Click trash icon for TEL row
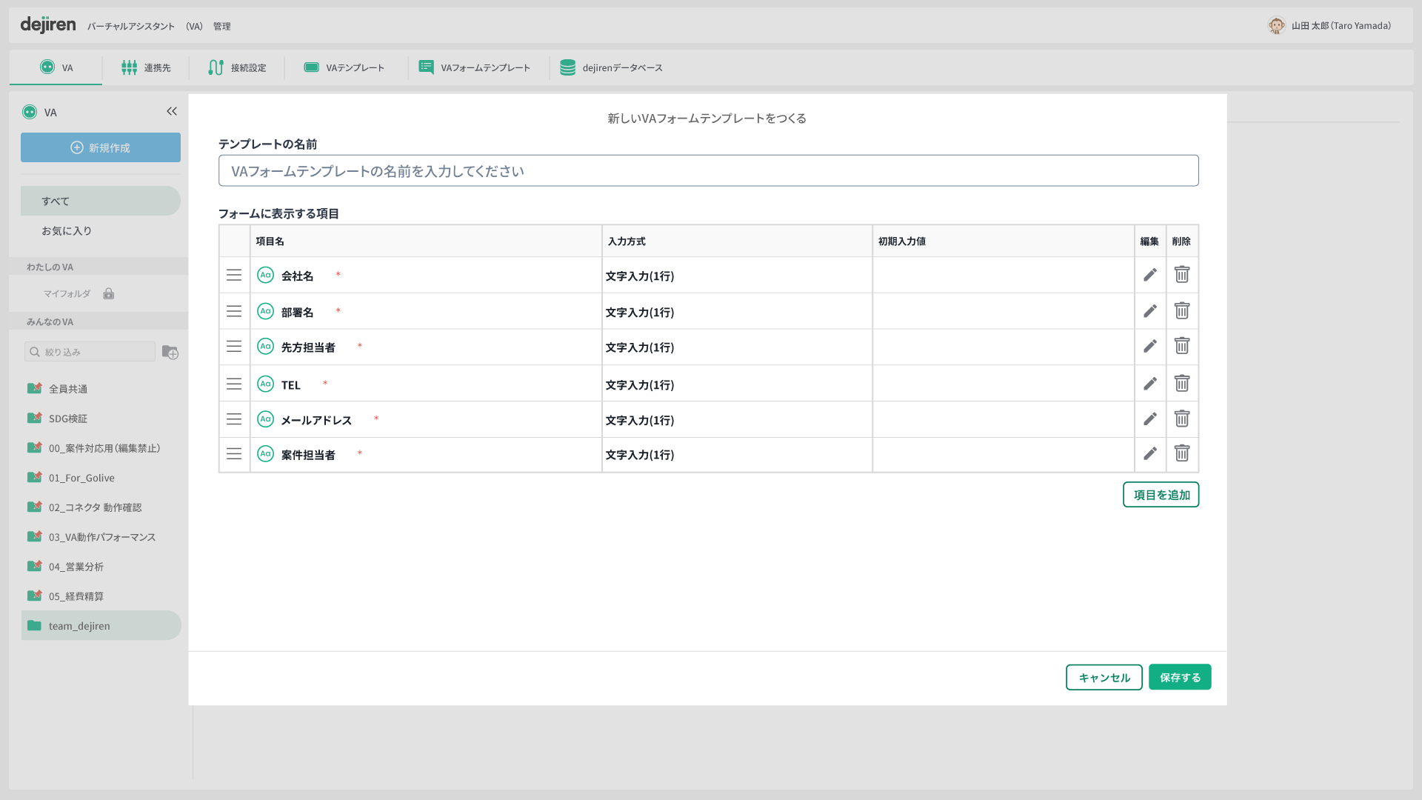This screenshot has width=1422, height=800. coord(1181,384)
